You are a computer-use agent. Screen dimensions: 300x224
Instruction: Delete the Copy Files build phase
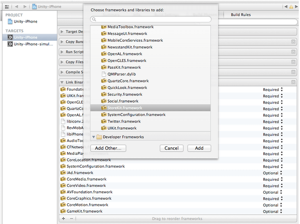coord(293,62)
